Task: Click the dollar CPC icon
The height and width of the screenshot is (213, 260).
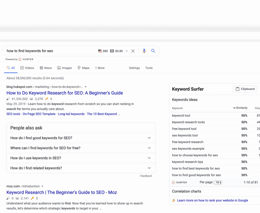Action: [x=112, y=51]
